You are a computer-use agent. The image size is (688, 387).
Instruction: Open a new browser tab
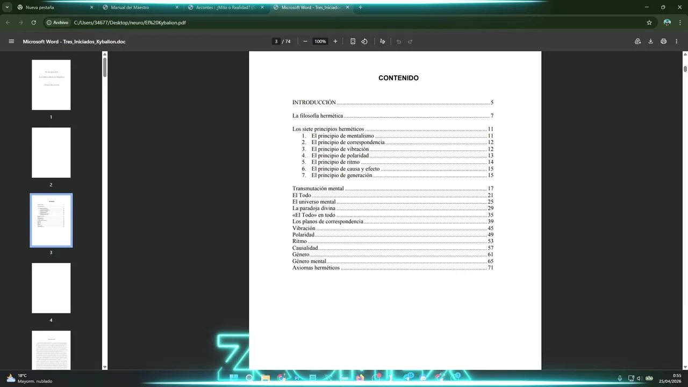click(x=360, y=8)
